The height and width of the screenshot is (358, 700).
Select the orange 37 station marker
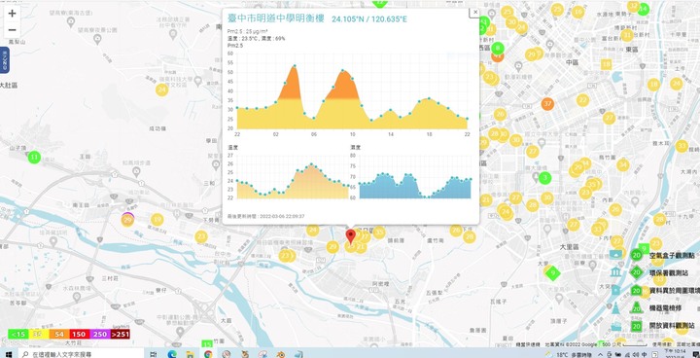coord(547,104)
